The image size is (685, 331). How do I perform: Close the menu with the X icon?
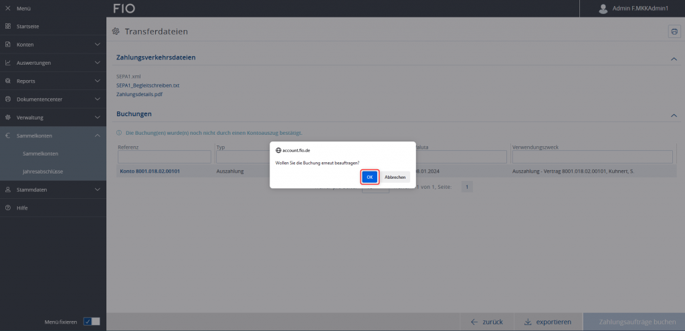point(7,9)
